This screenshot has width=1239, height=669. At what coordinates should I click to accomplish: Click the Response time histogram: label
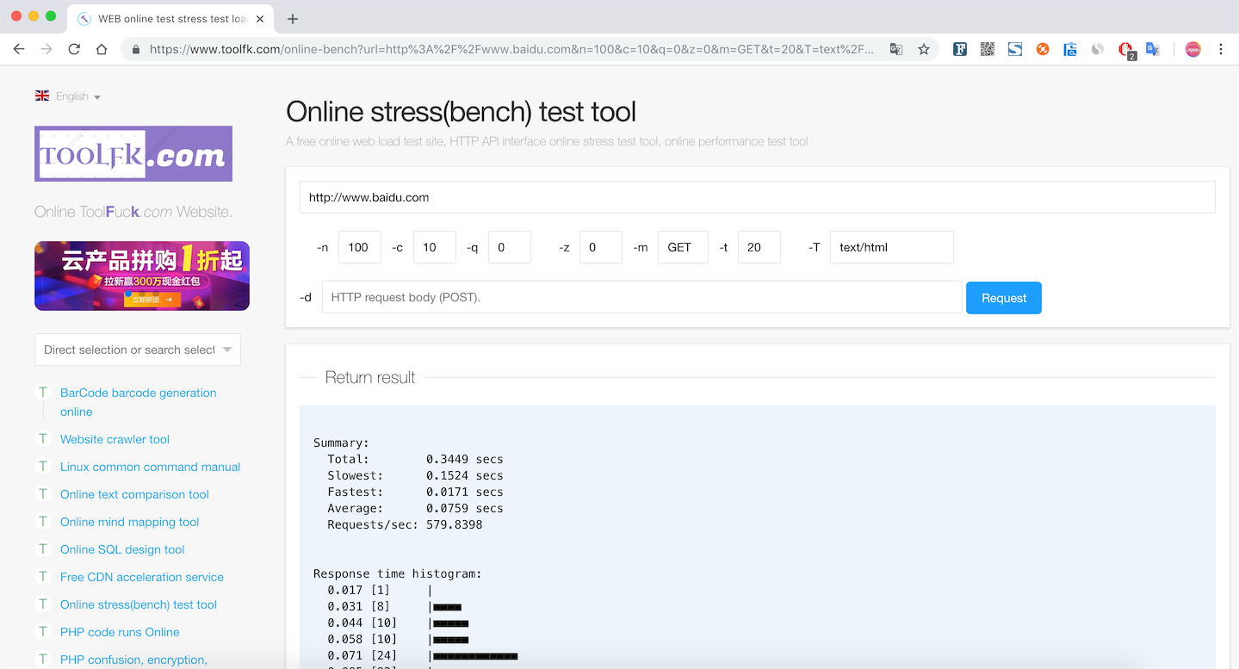tap(398, 573)
